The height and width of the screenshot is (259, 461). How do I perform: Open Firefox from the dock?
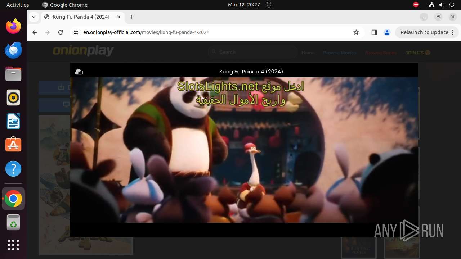tap(13, 26)
